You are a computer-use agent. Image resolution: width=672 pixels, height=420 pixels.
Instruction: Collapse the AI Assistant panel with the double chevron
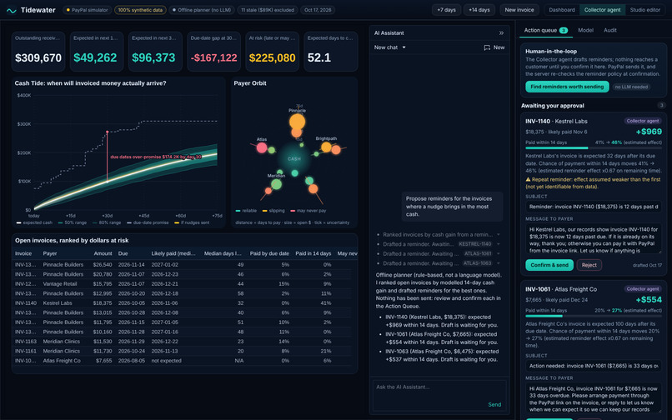pos(501,33)
